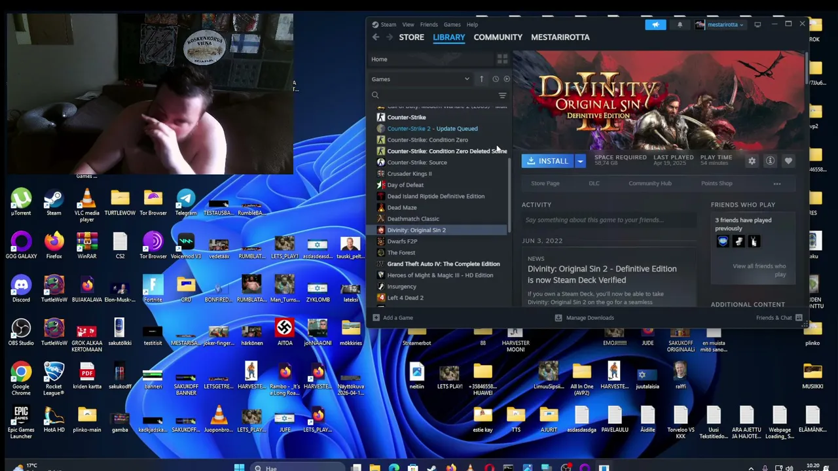838x471 pixels.
Task: Click the sort ascending arrow beside Games
Action: pos(481,79)
